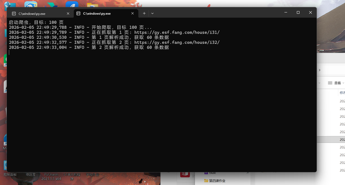The height and width of the screenshot is (185, 345).
Task: Select the 绝区零 desktop shortcut label
Action: point(31,175)
